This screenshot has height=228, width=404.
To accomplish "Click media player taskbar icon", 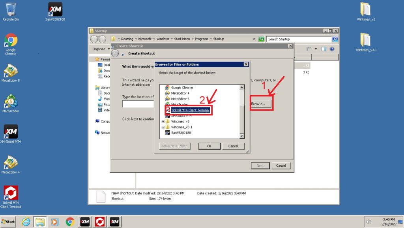I will coord(55,222).
